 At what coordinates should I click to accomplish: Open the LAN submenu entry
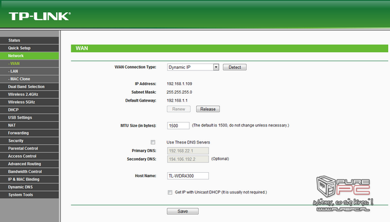pyautogui.click(x=29, y=71)
